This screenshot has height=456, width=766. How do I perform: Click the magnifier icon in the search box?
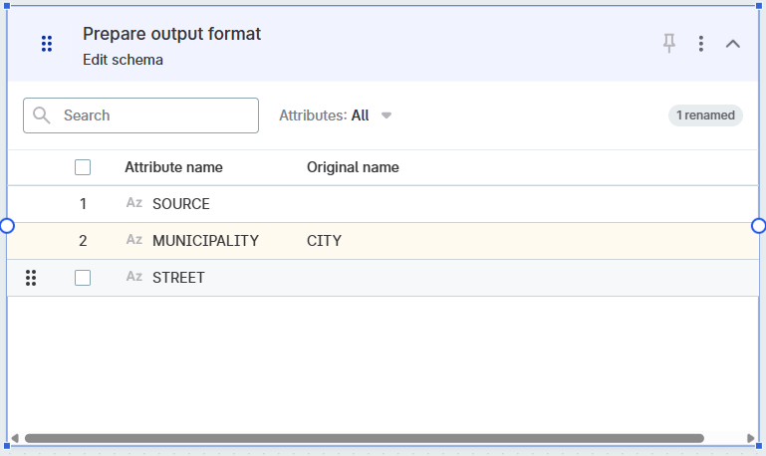41,115
